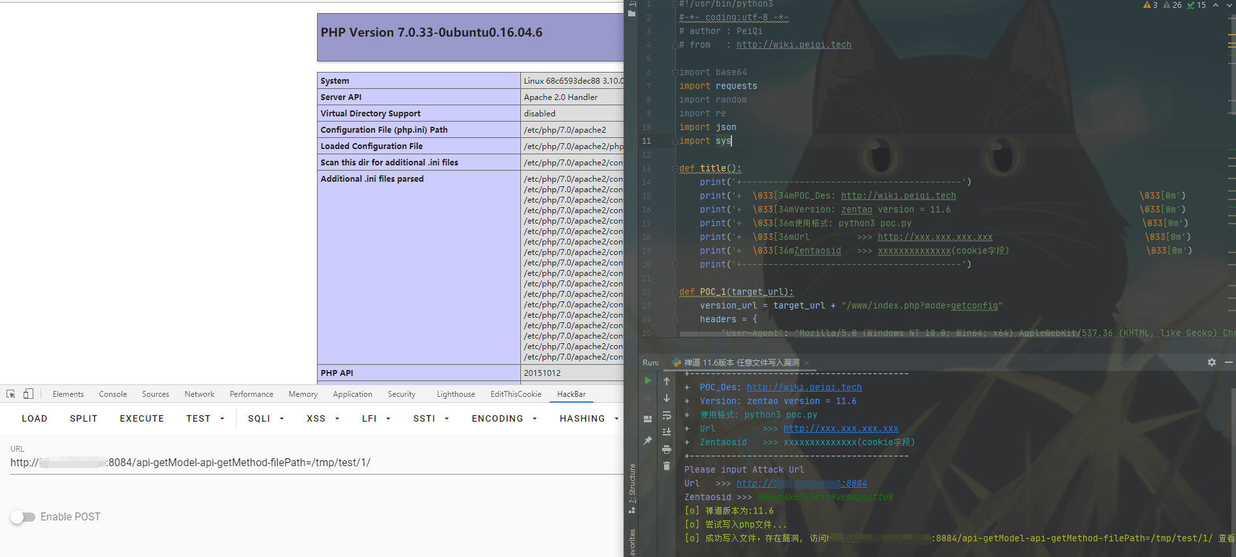The width and height of the screenshot is (1236, 557).
Task: Toggle the device toolbar icon in DevTools
Action: [x=28, y=394]
